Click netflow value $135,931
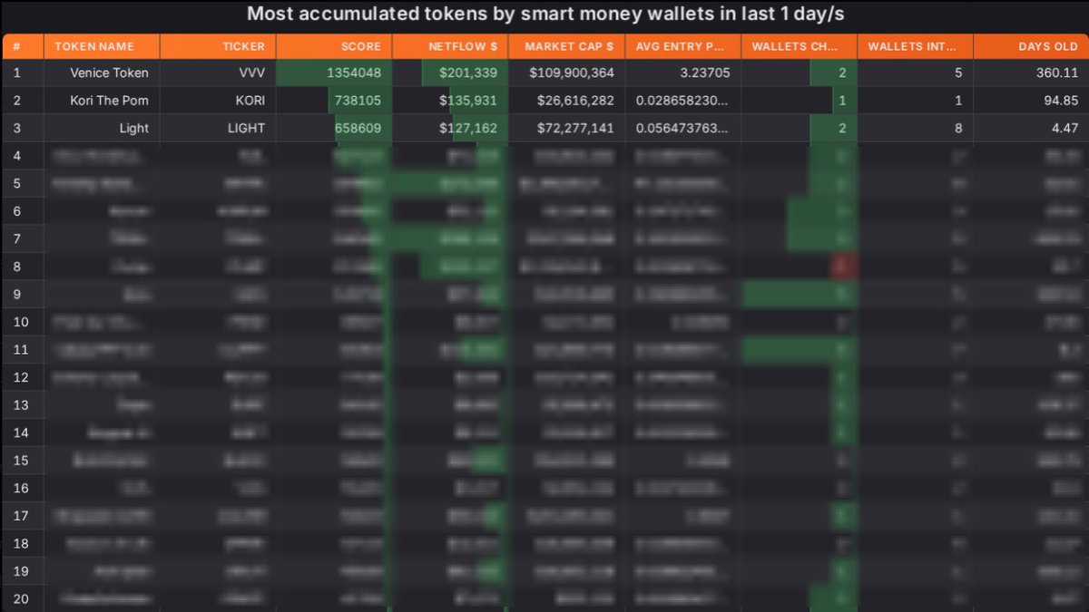Screen dimensions: 1089x612 coord(468,101)
